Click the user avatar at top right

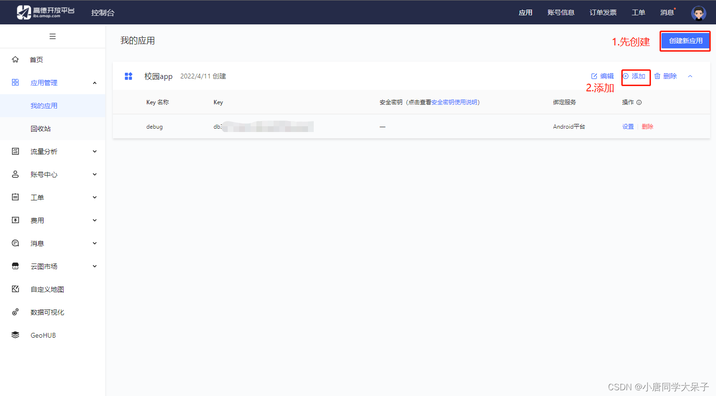(x=698, y=12)
